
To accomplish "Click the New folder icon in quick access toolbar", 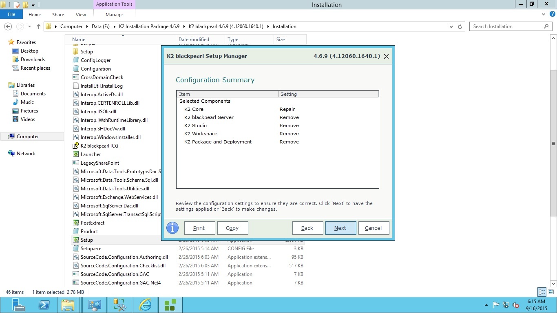I will (x=25, y=5).
